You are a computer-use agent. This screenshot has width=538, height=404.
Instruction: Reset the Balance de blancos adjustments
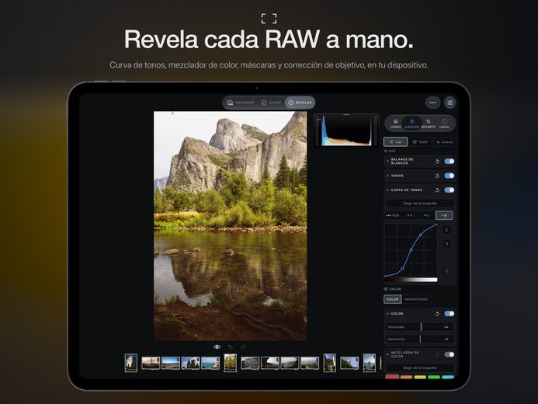(437, 162)
